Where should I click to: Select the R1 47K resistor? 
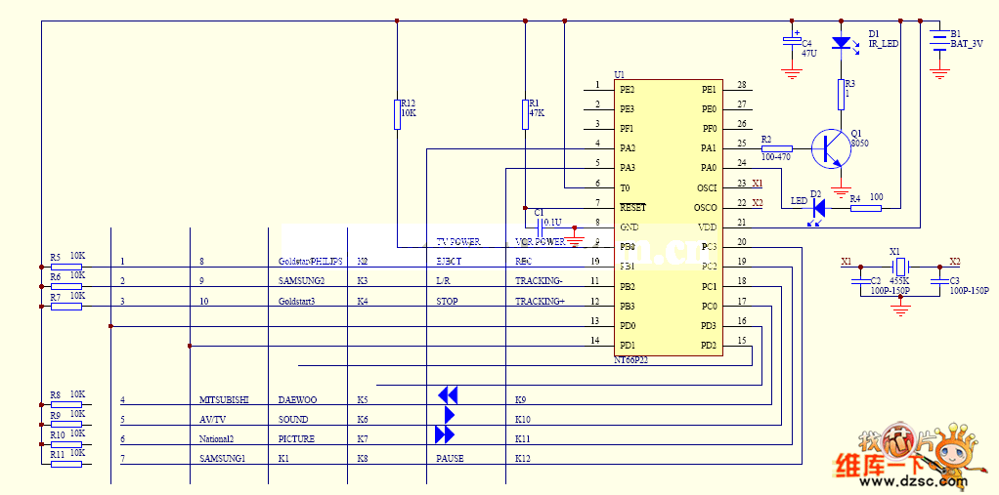click(x=526, y=113)
